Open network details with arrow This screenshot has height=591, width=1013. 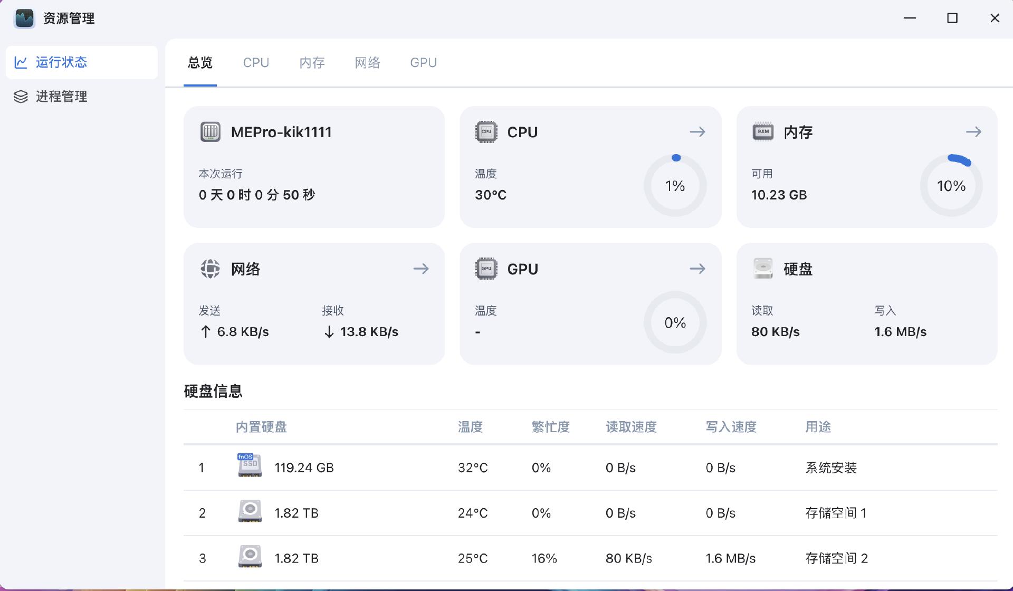pos(421,269)
